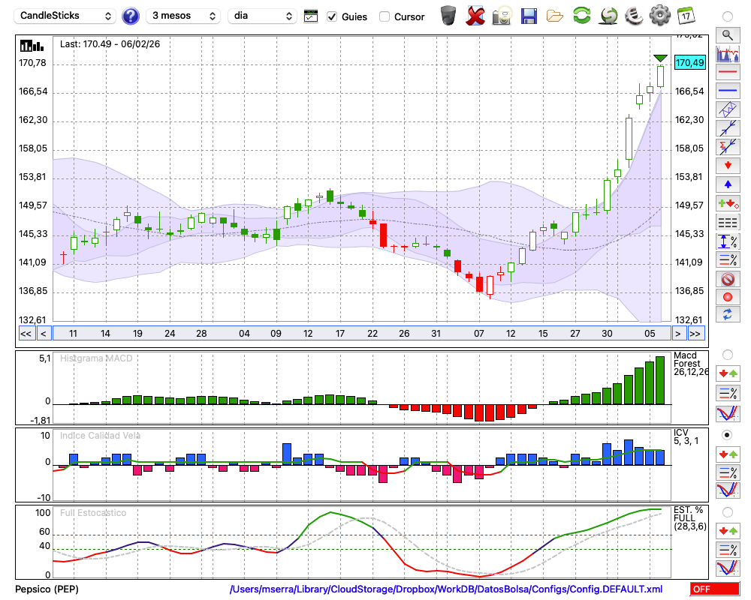
Task: Click the blue up arrow marker tool
Action: point(727,184)
